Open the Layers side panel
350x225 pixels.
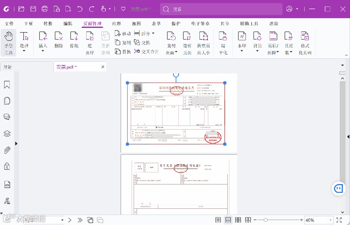pos(7,134)
